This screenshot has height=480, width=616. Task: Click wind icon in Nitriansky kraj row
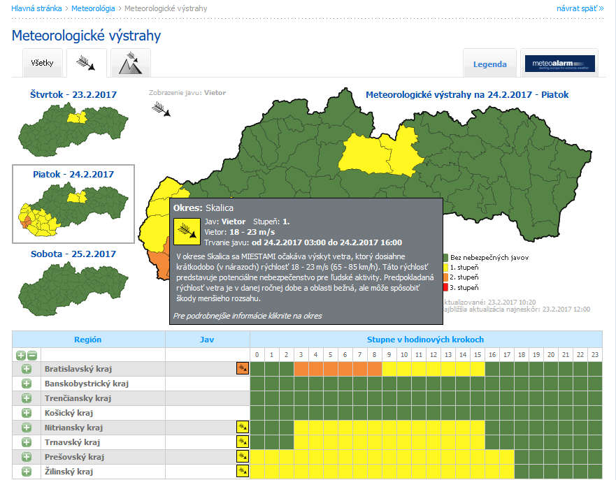pos(243,428)
